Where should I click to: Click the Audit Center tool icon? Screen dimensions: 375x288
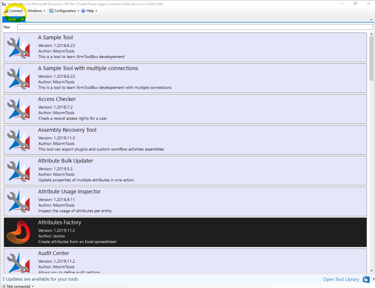point(19,262)
